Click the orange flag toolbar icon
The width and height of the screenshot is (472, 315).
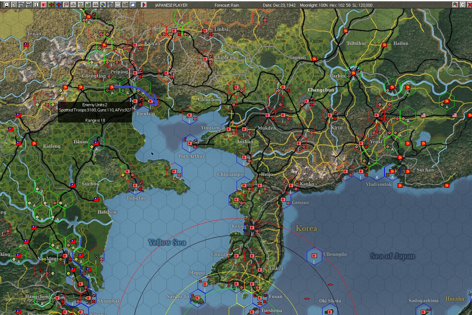coord(66,5)
